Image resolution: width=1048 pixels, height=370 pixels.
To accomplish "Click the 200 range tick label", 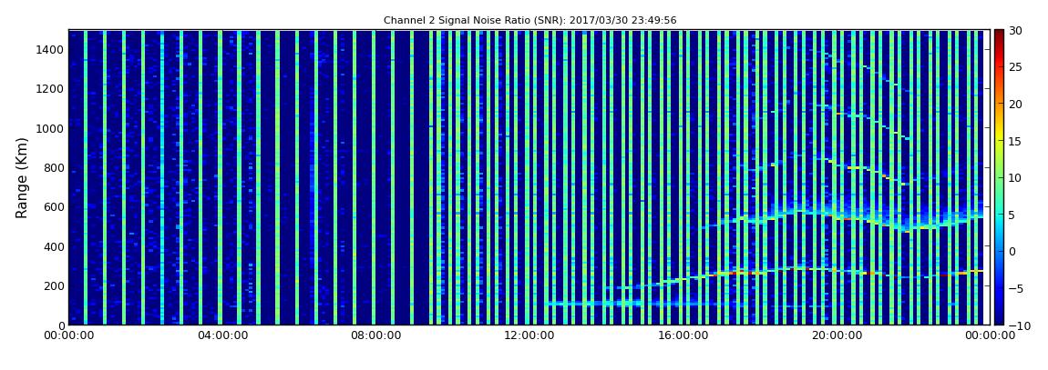I will 54,286.
